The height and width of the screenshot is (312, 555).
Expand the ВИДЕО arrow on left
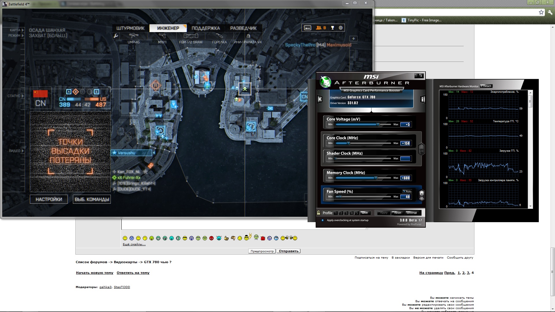point(23,151)
